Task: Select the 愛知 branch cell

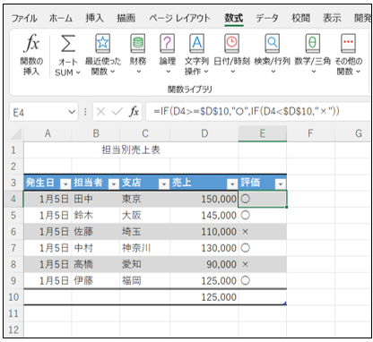Action: click(x=145, y=264)
